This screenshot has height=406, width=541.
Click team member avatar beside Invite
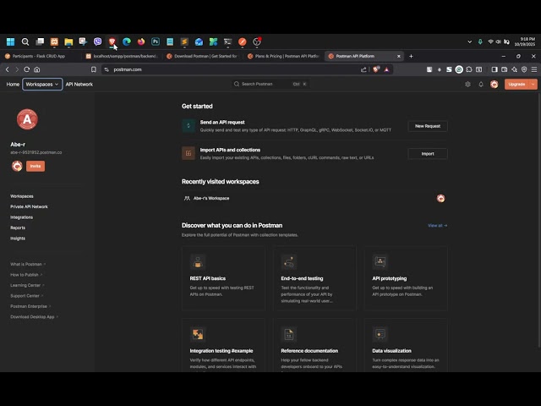pos(17,166)
